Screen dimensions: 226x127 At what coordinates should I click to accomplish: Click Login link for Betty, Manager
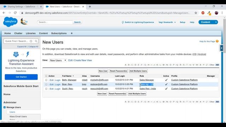click(x=58, y=80)
